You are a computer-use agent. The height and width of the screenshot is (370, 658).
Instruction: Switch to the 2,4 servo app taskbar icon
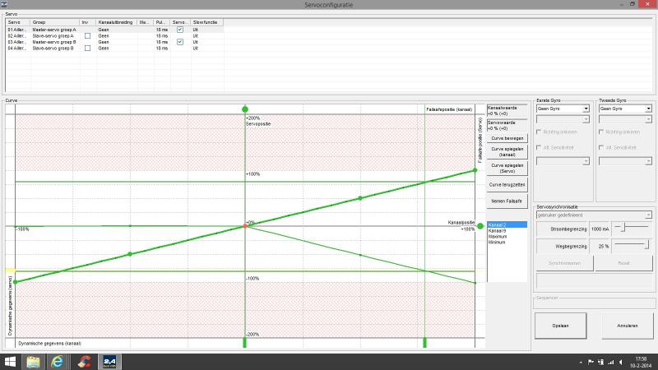[109, 362]
